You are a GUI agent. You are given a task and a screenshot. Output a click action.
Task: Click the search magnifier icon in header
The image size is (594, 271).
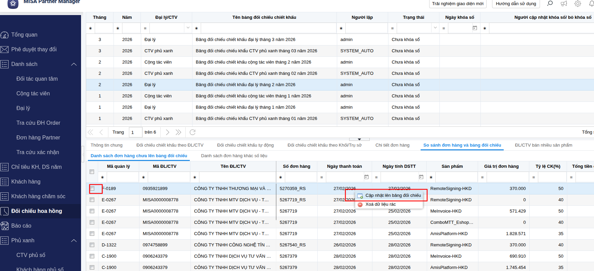(x=550, y=3)
